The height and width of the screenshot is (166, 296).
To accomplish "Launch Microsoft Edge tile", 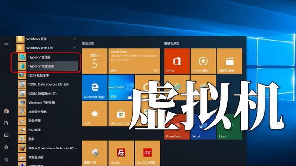I will [x=95, y=87].
